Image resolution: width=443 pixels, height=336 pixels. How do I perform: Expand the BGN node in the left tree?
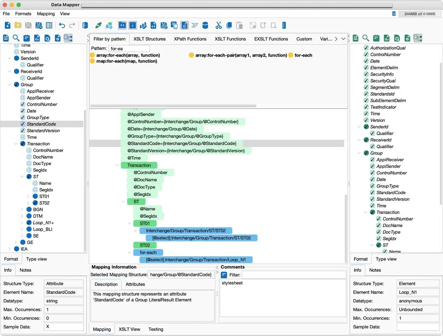coord(22,210)
